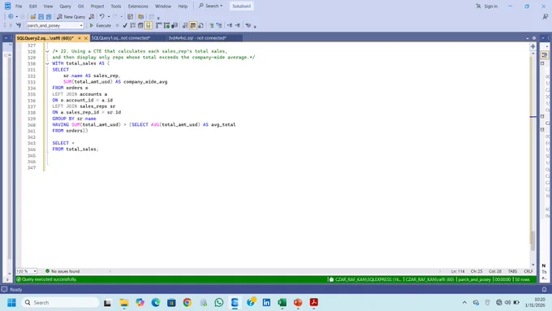Collapse the comment block at line 328
The width and height of the screenshot is (552, 311).
(x=47, y=51)
